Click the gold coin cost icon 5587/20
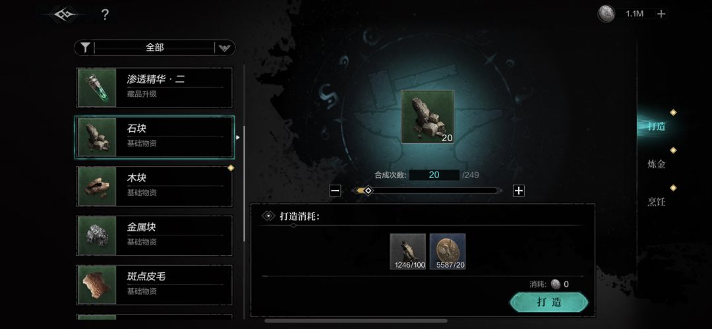 click(x=448, y=251)
